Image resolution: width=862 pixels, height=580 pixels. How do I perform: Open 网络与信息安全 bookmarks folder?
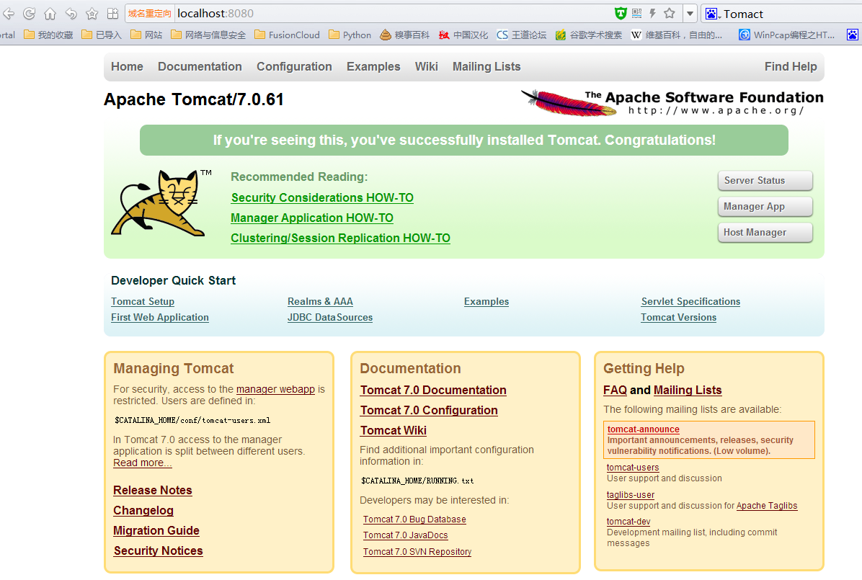[208, 35]
